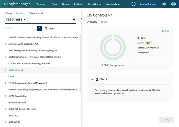Expand IHS HIPAA Security Checklist chevron
This screenshot has height=127, width=179.
tap(6, 109)
